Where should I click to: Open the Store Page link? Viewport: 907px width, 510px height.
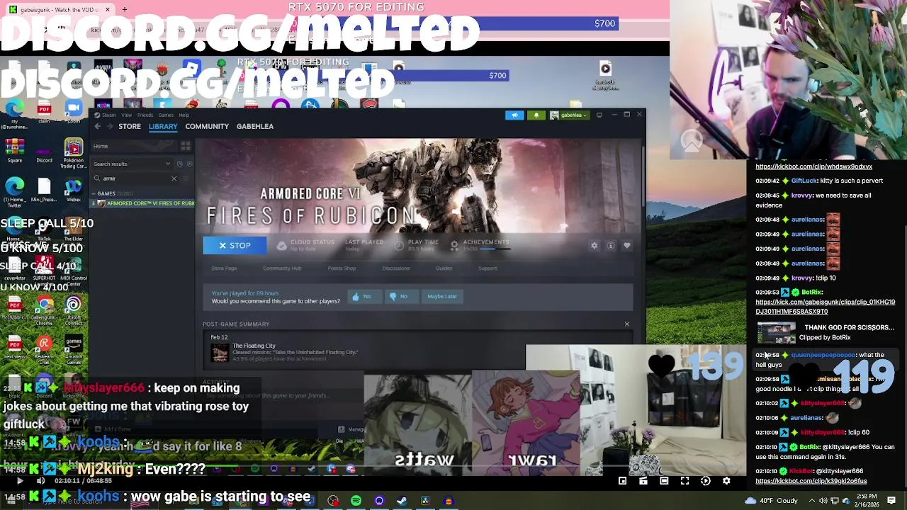pos(224,268)
